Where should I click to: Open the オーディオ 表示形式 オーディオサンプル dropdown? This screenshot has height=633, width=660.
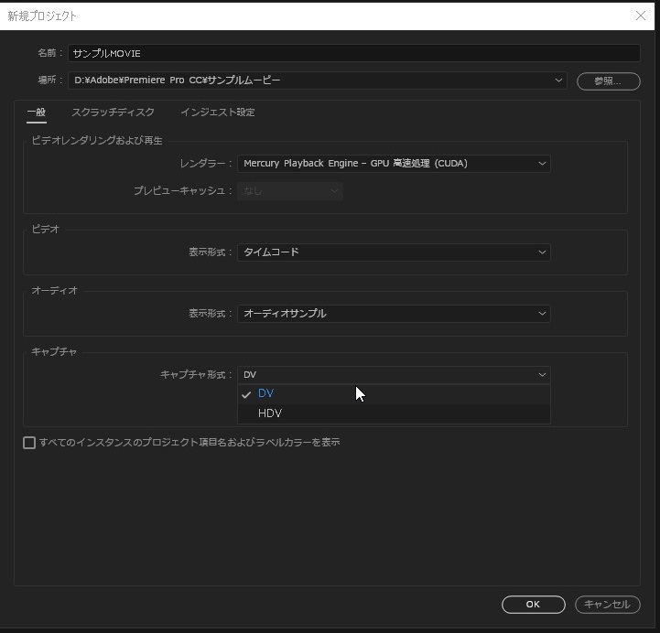coord(394,314)
